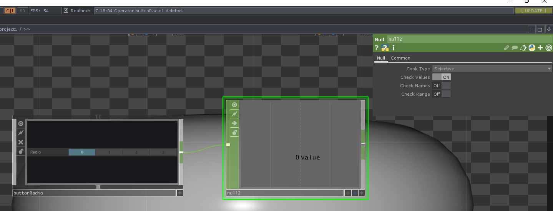The image size is (553, 211).
Task: Click the pane layout down-arrow icon
Action: tap(549, 29)
